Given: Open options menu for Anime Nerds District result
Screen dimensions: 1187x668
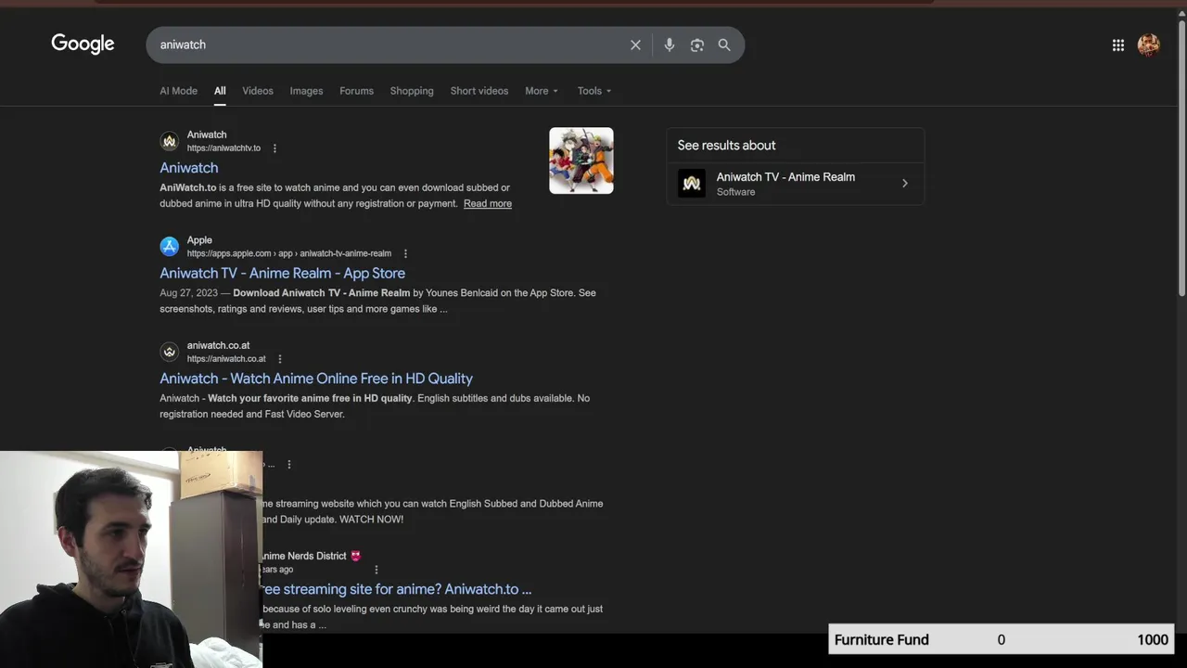Looking at the screenshot, I should pos(376,570).
